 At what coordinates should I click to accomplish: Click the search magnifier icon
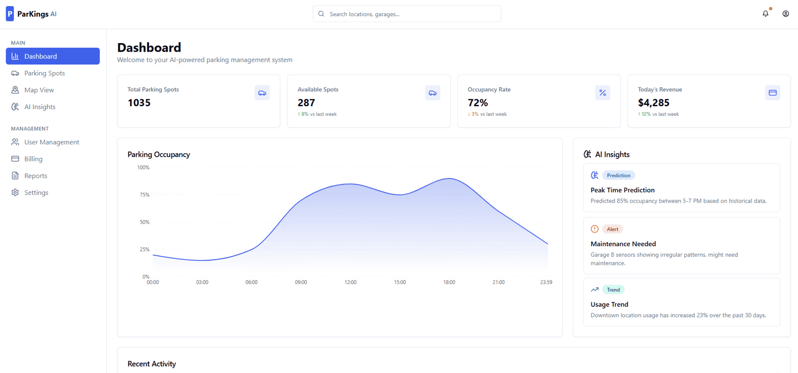[321, 14]
